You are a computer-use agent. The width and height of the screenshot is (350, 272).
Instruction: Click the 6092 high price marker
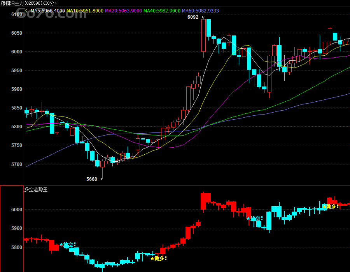(x=195, y=17)
